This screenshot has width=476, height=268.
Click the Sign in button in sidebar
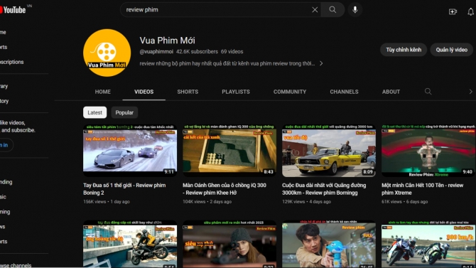6,145
